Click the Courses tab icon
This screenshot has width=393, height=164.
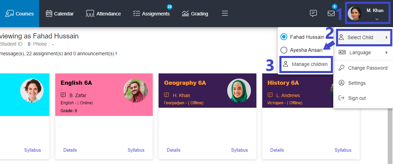point(9,13)
